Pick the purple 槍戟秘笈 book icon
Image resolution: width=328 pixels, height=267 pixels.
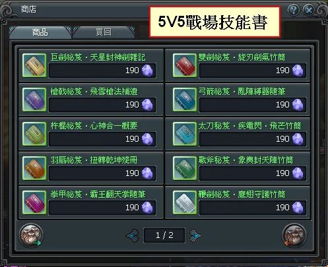pos(34,100)
